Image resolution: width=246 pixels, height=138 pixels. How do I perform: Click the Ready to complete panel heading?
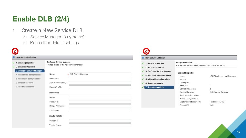pos(184,63)
